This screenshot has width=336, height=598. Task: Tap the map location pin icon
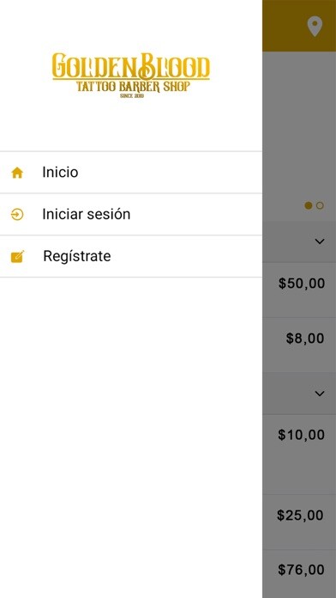click(315, 27)
